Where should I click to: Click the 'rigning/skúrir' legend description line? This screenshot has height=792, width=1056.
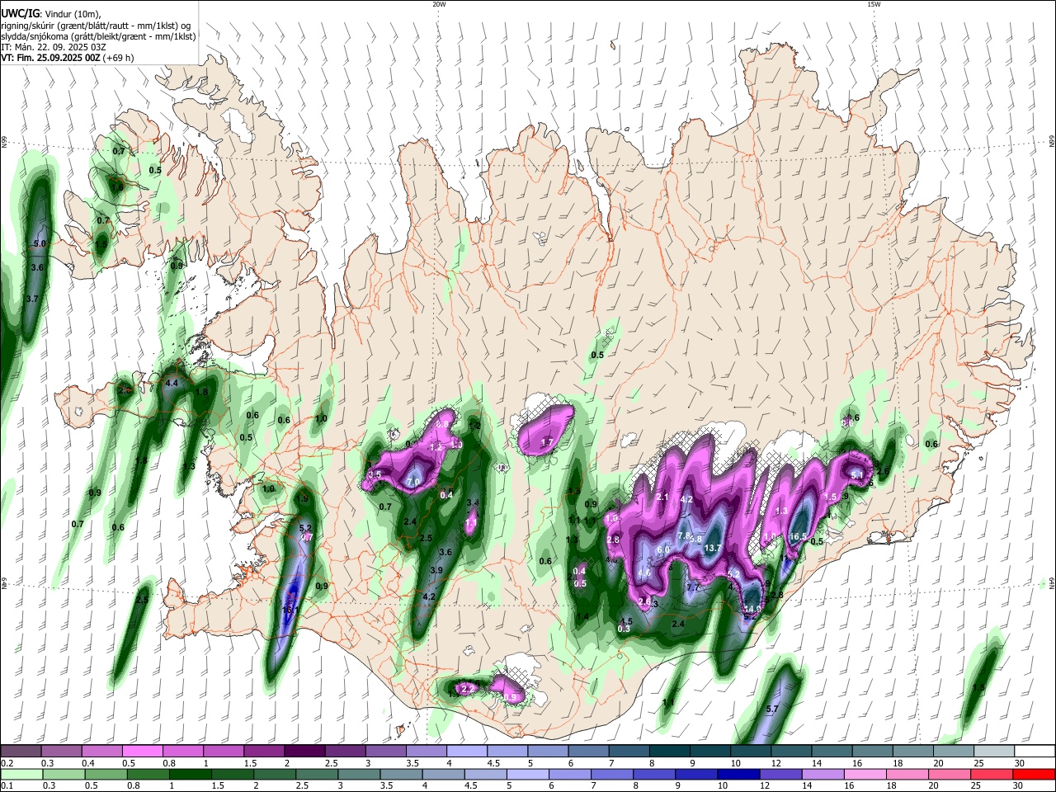tap(96, 26)
